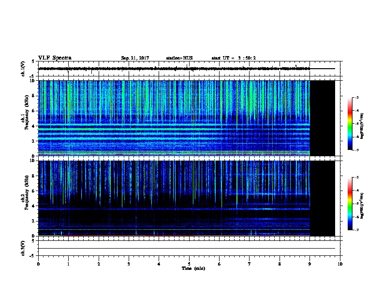Click the ch.1 voltage waveform trace
383x296 pixels.
pos(174,69)
